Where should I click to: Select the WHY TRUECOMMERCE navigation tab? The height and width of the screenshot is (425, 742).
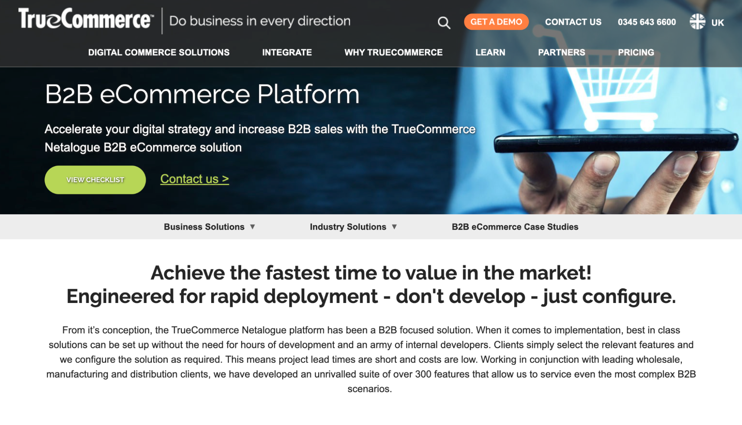click(393, 52)
